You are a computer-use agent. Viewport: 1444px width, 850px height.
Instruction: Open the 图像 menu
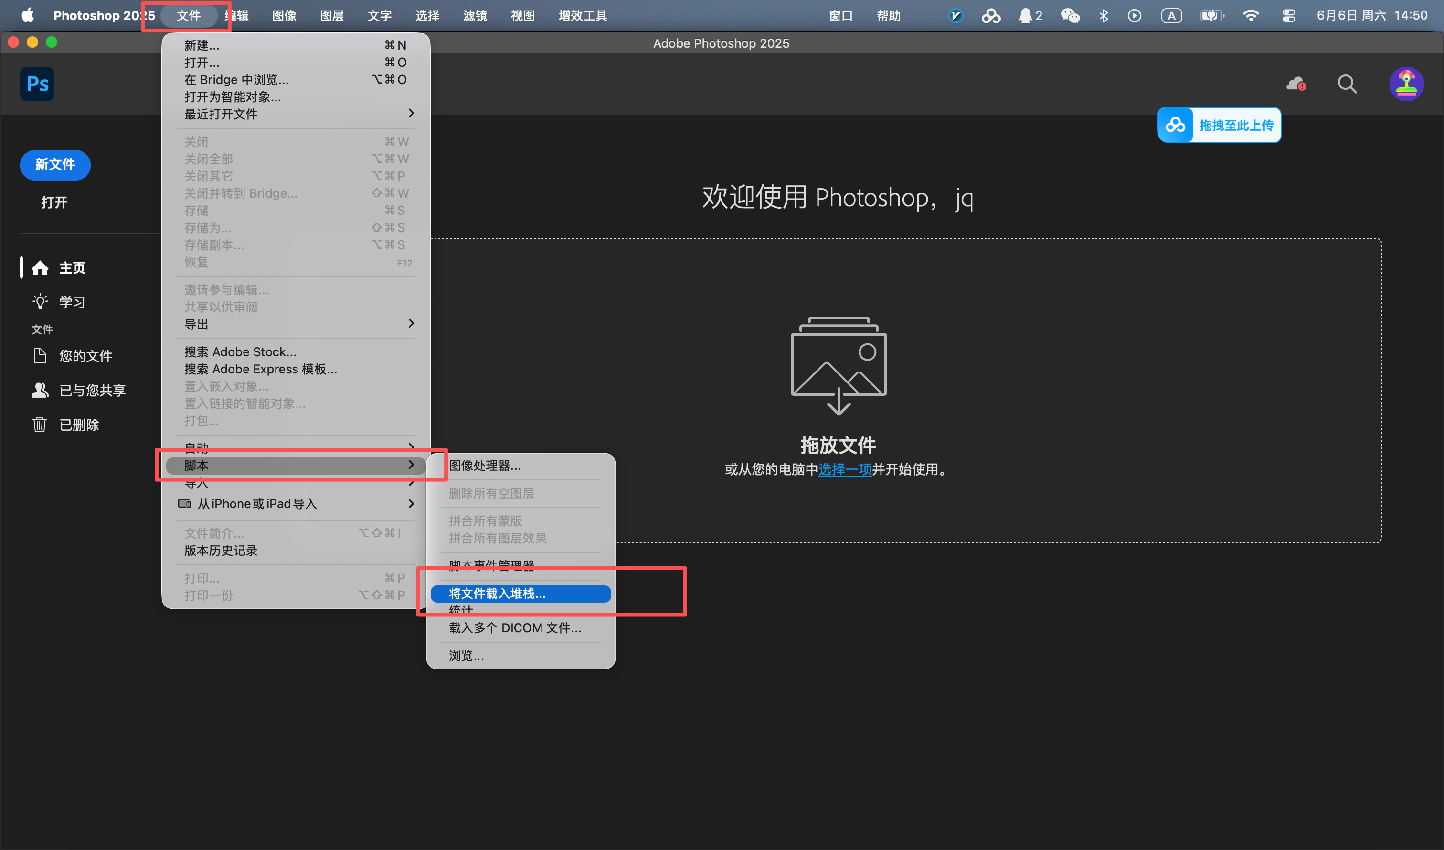(284, 15)
